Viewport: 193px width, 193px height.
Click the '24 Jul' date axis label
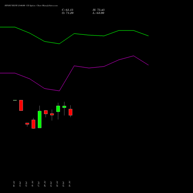point(69,184)
